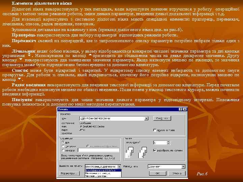Click the heading 'Елементи діалогового вікна'
This screenshot has width=243, height=182.
(x=42, y=3)
